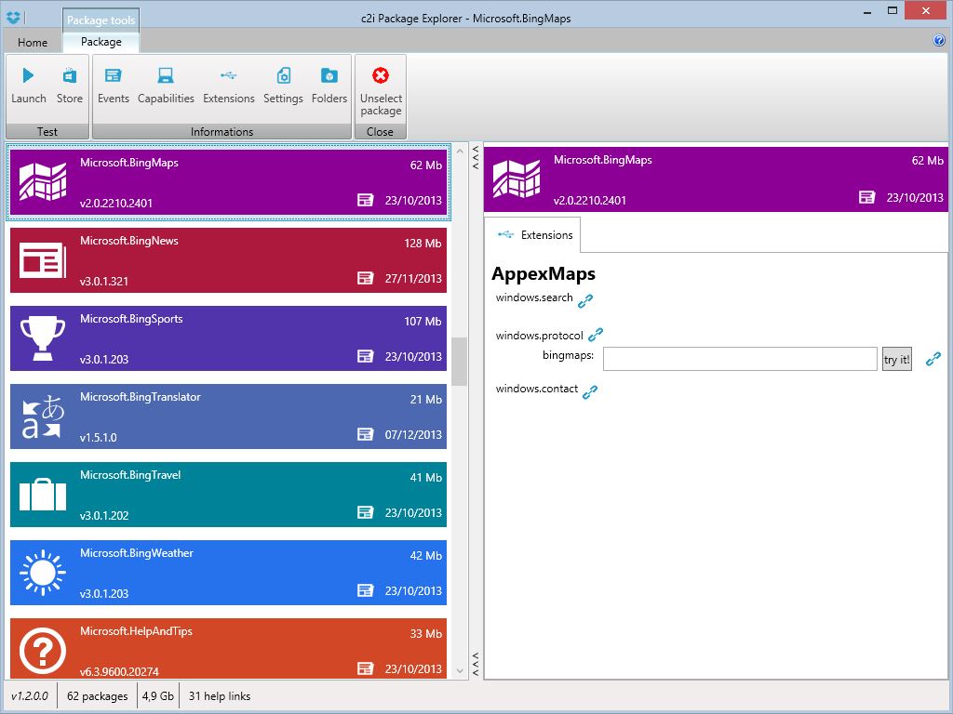Click the windows.protocol extension label
This screenshot has width=953, height=714.
pyautogui.click(x=539, y=335)
